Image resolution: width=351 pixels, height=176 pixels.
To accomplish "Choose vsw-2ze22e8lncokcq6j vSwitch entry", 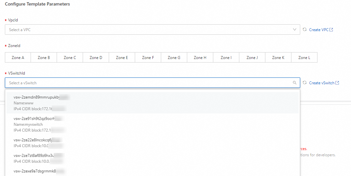I will (152, 143).
